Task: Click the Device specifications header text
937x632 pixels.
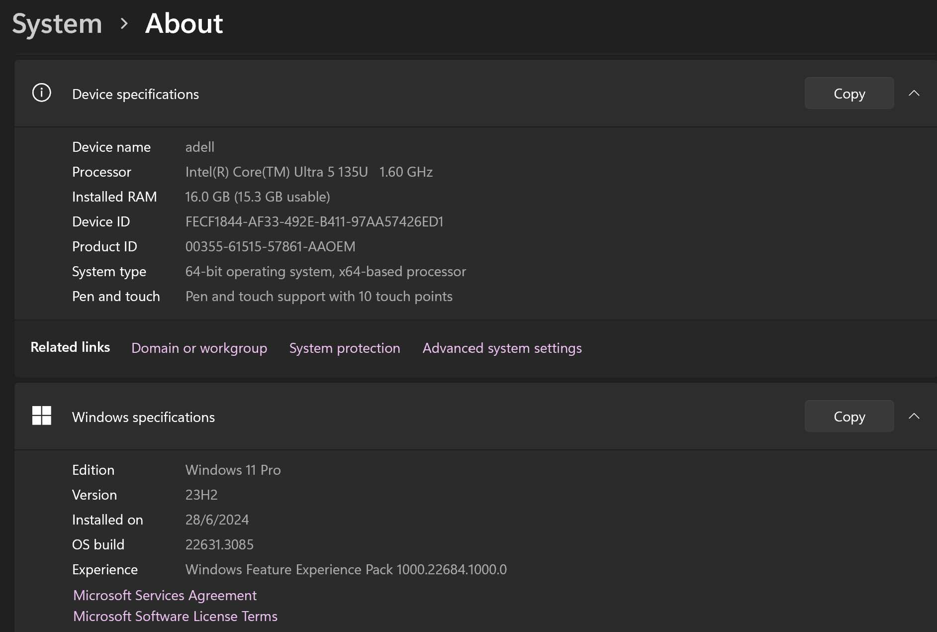Action: click(135, 94)
